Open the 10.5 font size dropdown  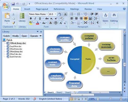coord(55,14)
